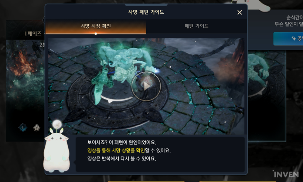
Task: Click the INVEN watermark logo
Action: (286, 174)
